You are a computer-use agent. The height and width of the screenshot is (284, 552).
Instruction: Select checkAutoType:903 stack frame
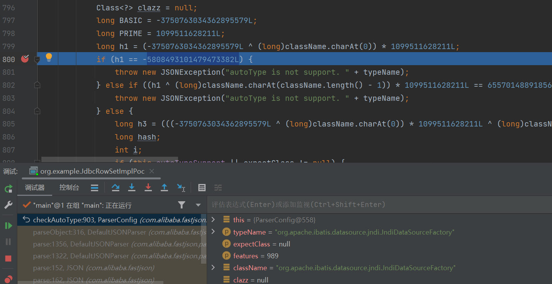(x=112, y=220)
